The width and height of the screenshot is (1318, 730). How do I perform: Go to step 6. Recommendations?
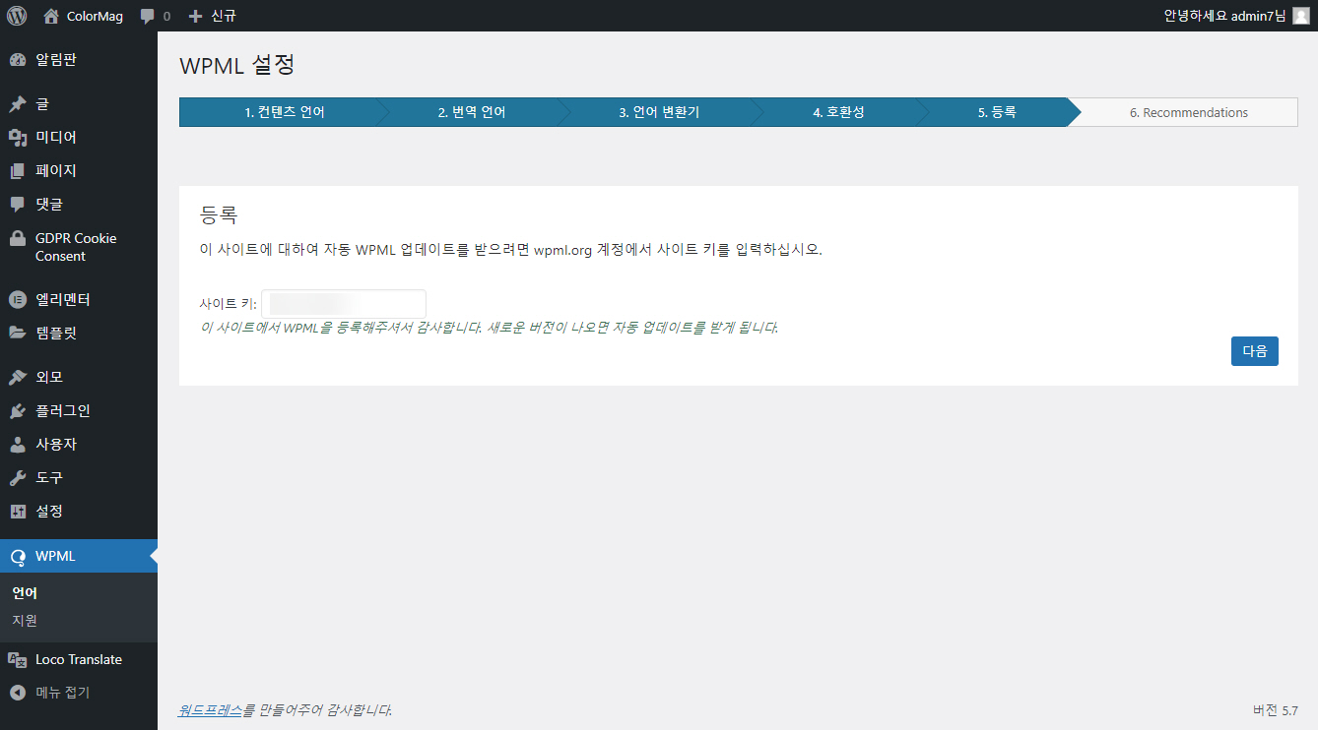point(1189,112)
